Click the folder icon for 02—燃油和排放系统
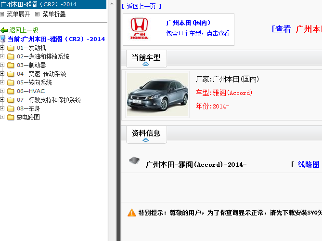Screen dimensions: 322x241 [11, 56]
